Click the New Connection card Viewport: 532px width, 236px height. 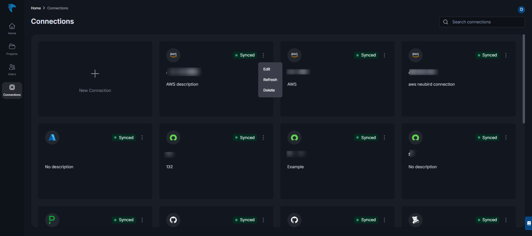pyautogui.click(x=95, y=79)
